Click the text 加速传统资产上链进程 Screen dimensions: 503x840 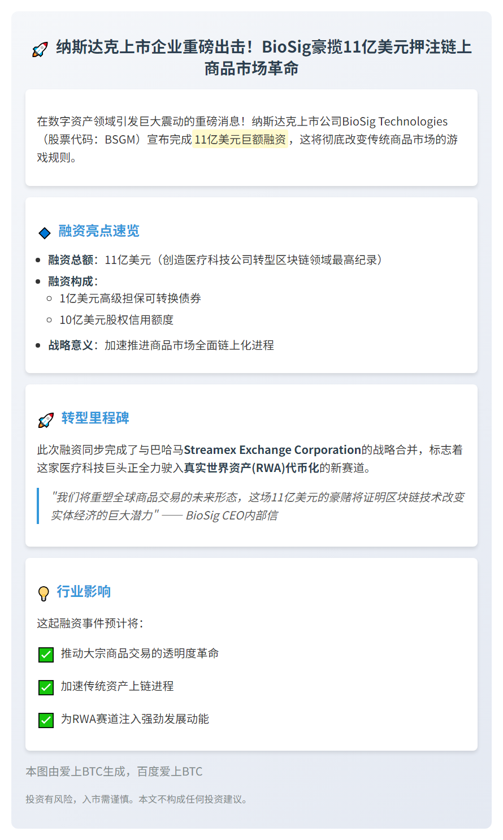[x=117, y=686]
